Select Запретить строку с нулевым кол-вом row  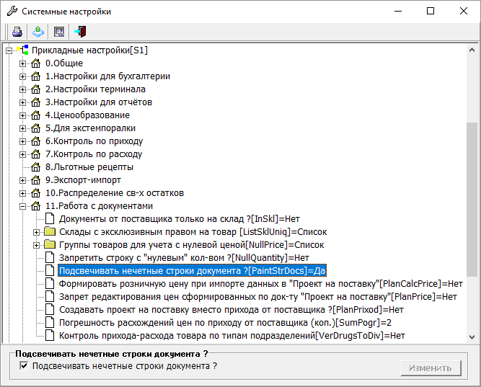pyautogui.click(x=184, y=258)
